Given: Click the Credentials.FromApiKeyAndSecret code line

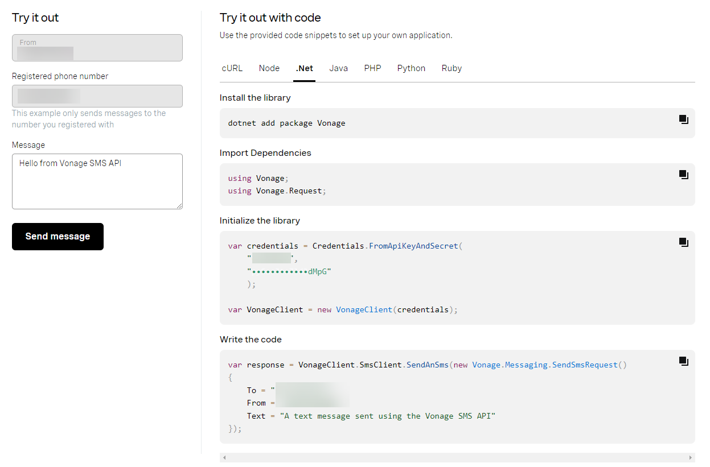Looking at the screenshot, I should click(x=346, y=246).
